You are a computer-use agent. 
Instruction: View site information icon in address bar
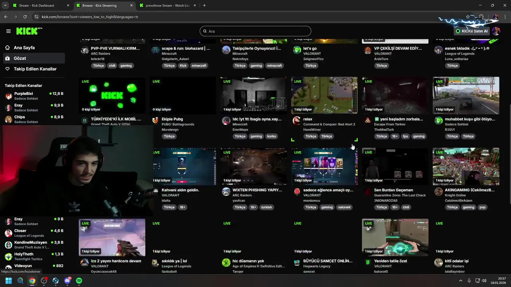click(x=36, y=17)
